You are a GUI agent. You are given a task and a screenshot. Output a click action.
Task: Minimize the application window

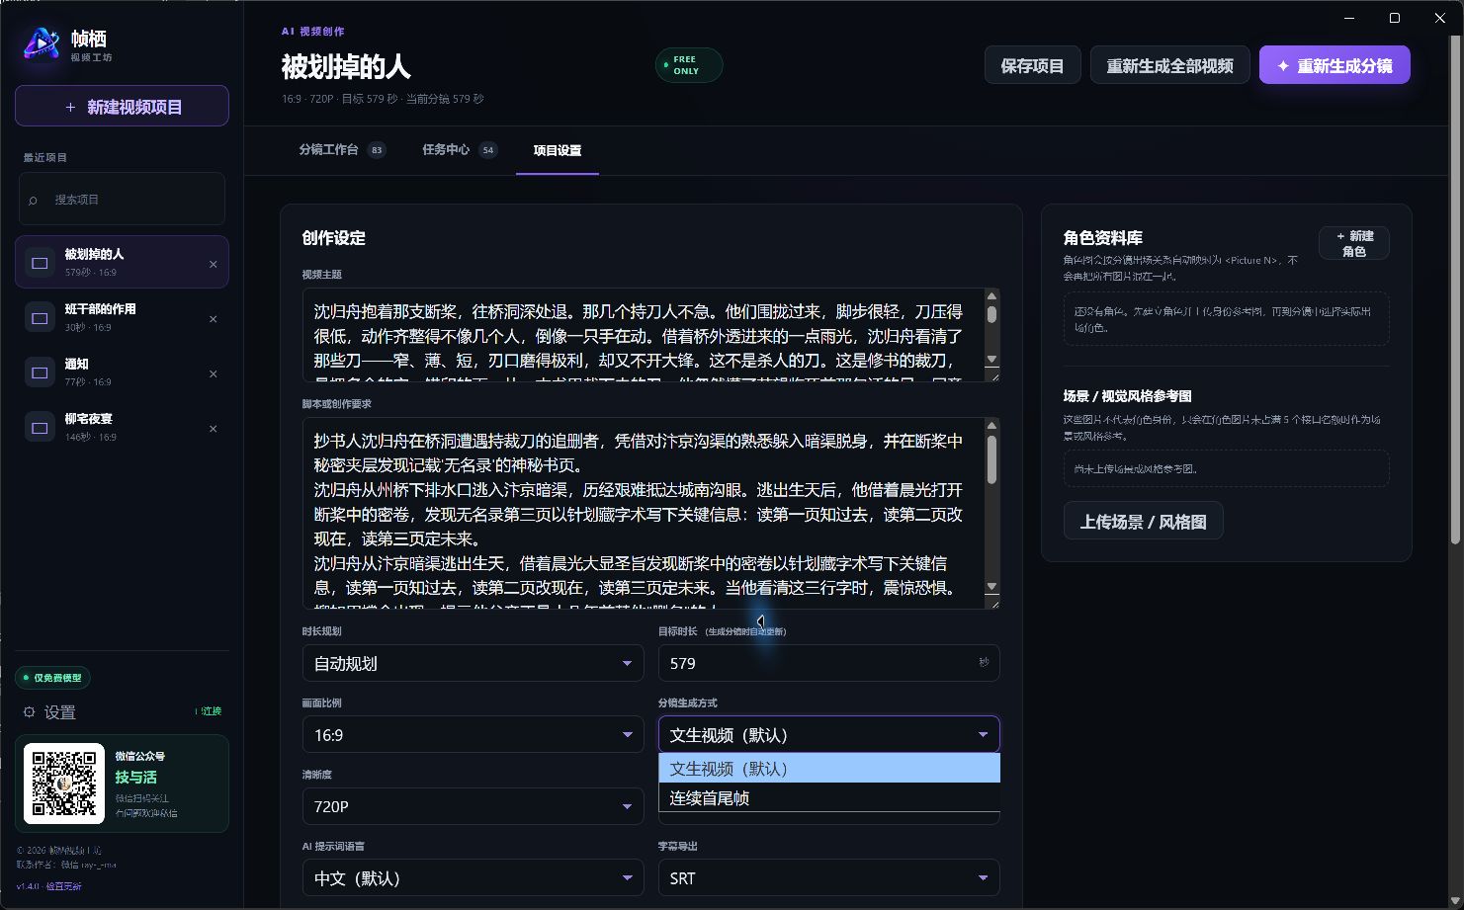1350,18
